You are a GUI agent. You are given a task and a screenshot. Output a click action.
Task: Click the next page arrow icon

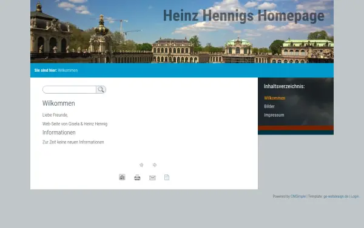155,165
